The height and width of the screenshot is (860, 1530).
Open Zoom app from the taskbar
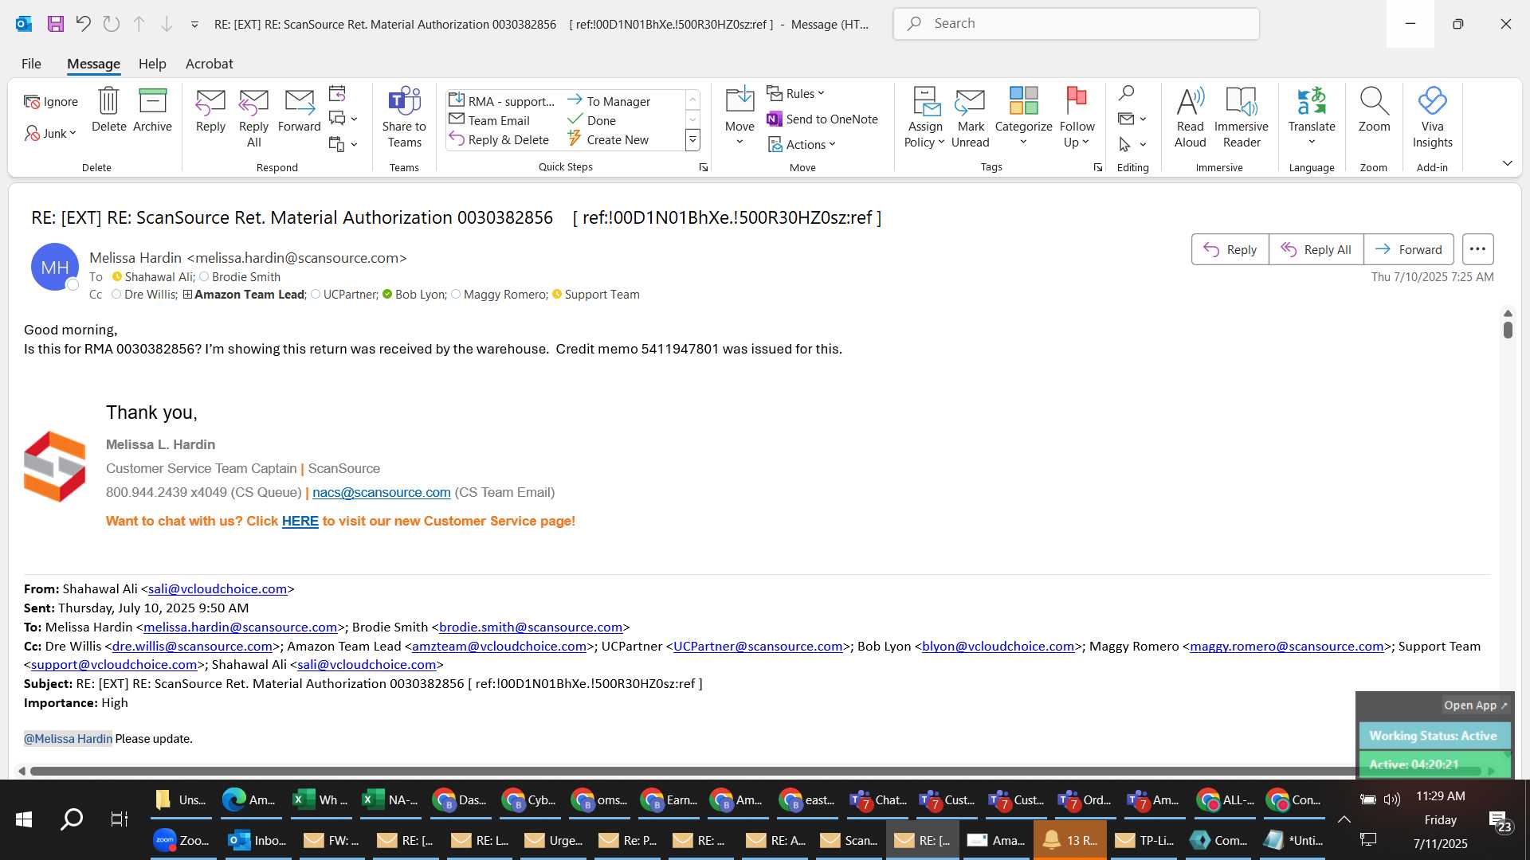click(181, 840)
